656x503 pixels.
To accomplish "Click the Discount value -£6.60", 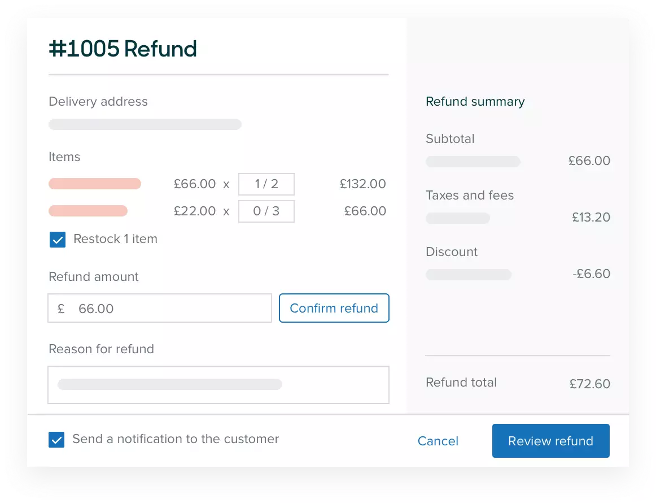I will 592,274.
